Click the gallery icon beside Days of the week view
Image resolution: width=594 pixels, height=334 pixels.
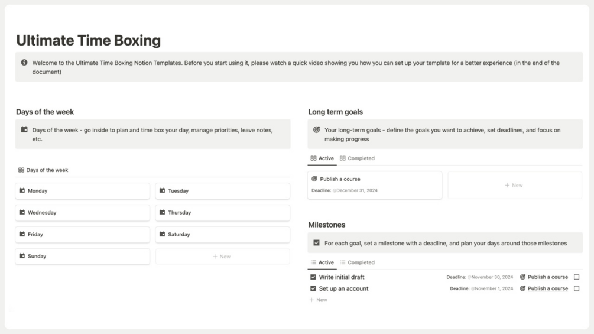click(21, 170)
